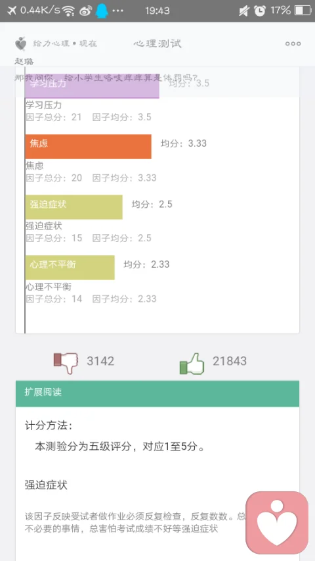Tap the QQ penguin icon in status bar
315x561 pixels.
point(102,11)
